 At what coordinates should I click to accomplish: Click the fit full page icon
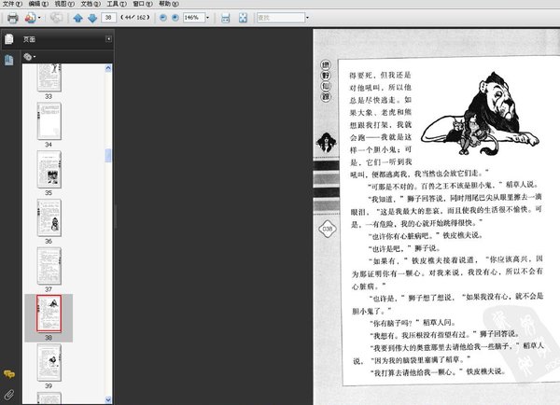(x=243, y=18)
